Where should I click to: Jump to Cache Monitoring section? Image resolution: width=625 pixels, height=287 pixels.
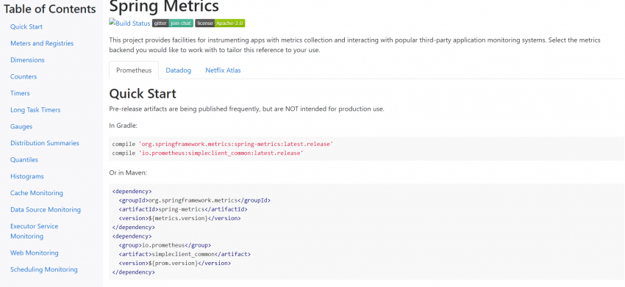[x=37, y=193]
